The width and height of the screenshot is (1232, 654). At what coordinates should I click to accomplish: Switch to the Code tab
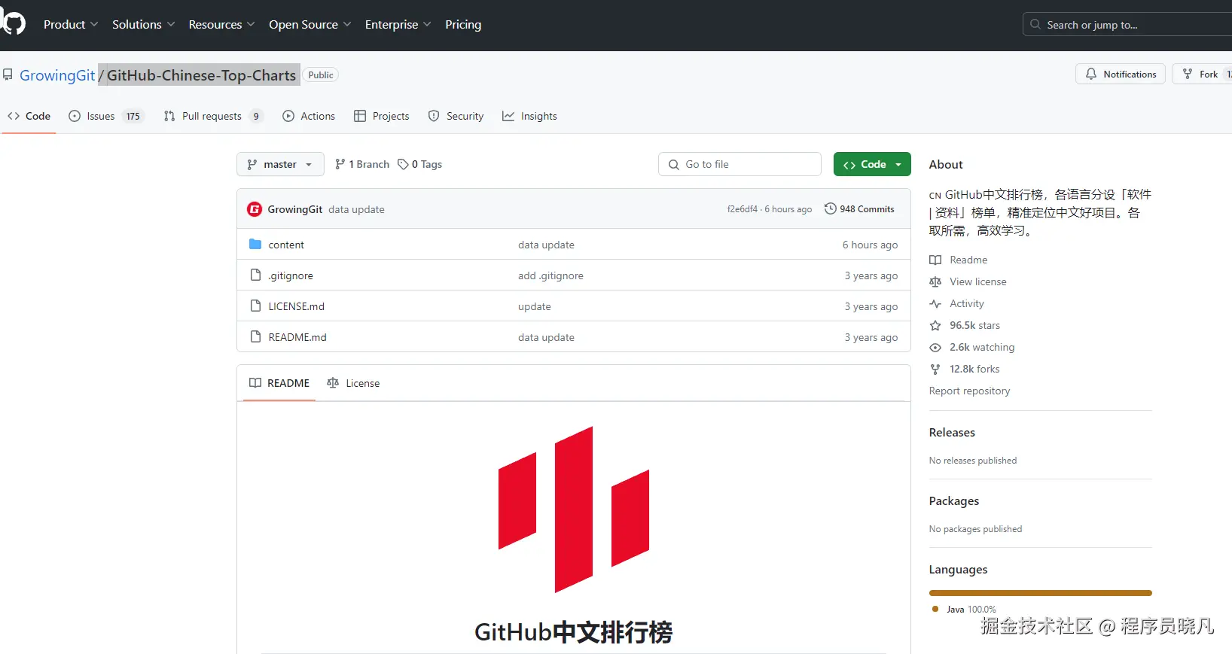coord(29,116)
